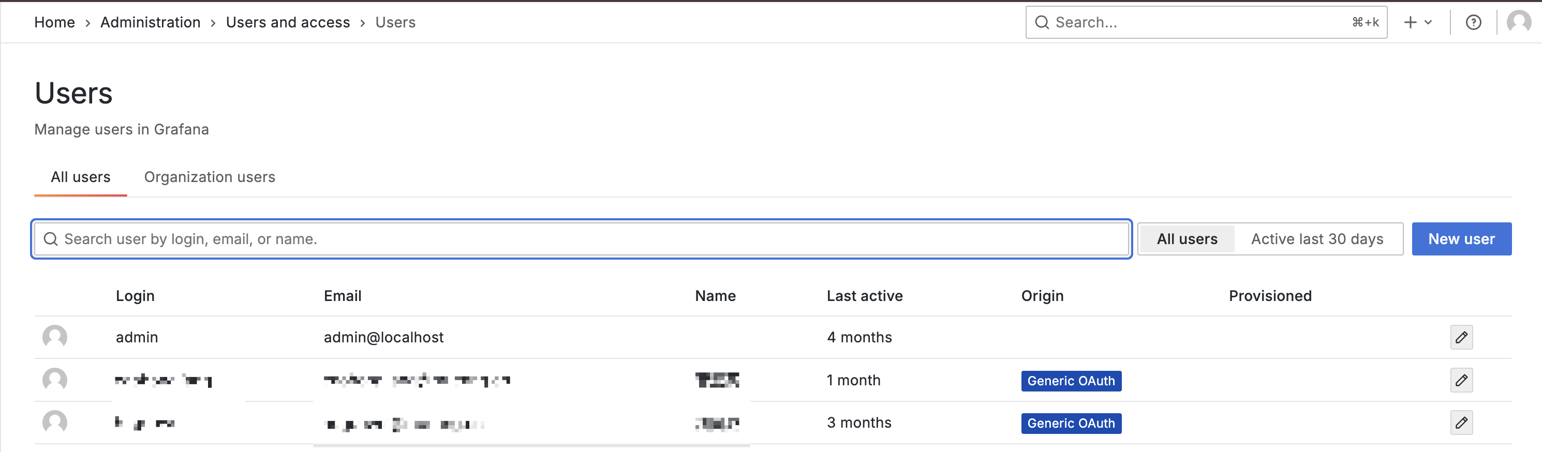Open the profile avatar in the top bar
Screen dimensions: 1542x452
1519,23
